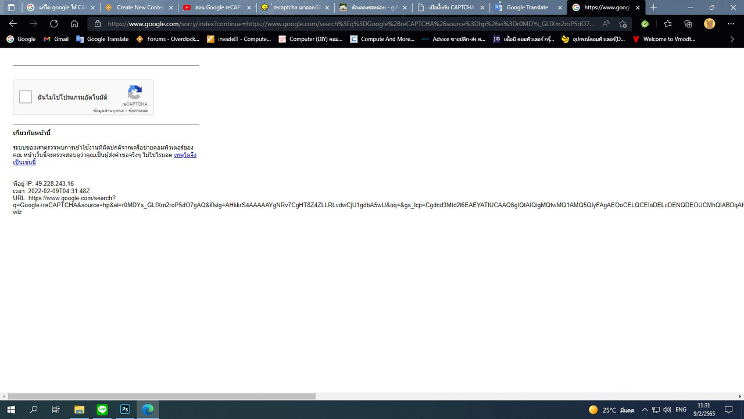Click the horizontal scrollbar left arrow
The image size is (744, 419).
point(3,396)
